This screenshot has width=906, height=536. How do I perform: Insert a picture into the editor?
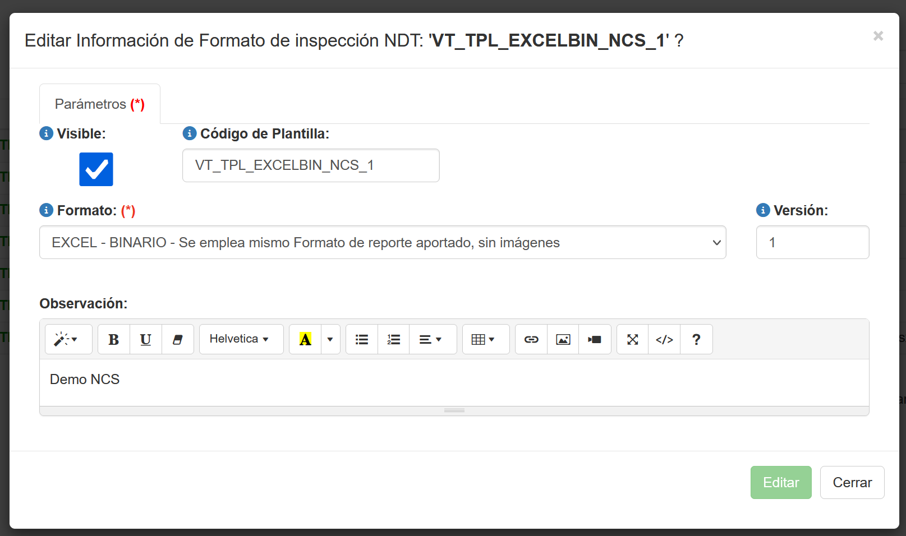563,339
